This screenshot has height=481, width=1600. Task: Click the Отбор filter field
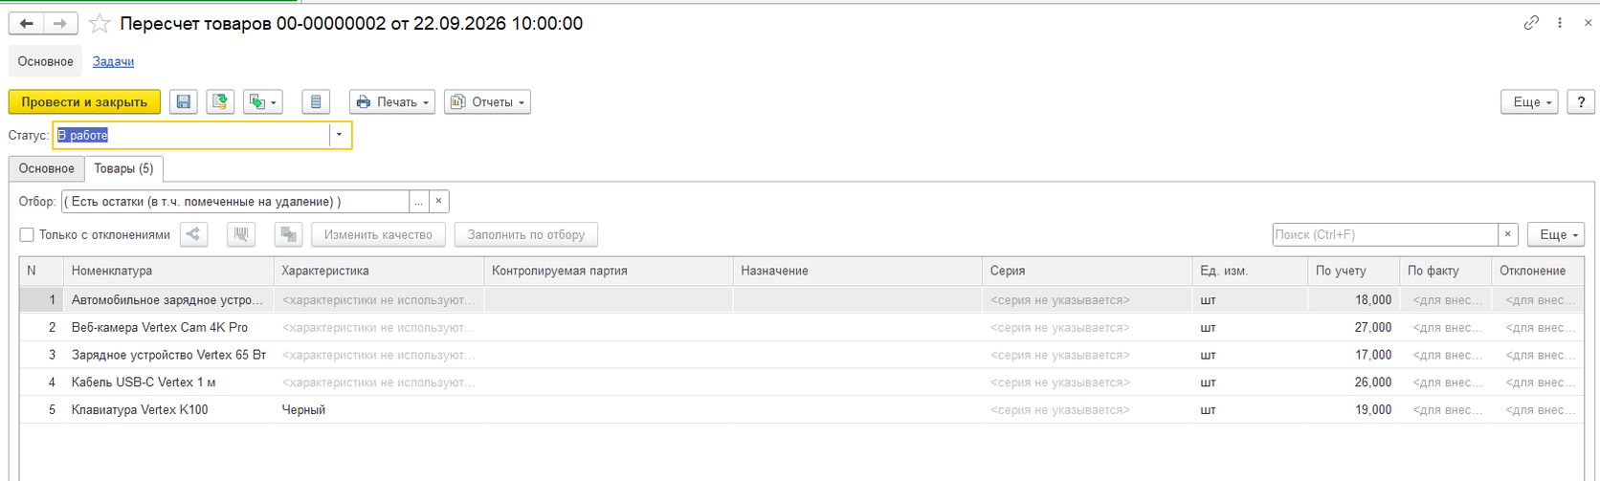[235, 202]
